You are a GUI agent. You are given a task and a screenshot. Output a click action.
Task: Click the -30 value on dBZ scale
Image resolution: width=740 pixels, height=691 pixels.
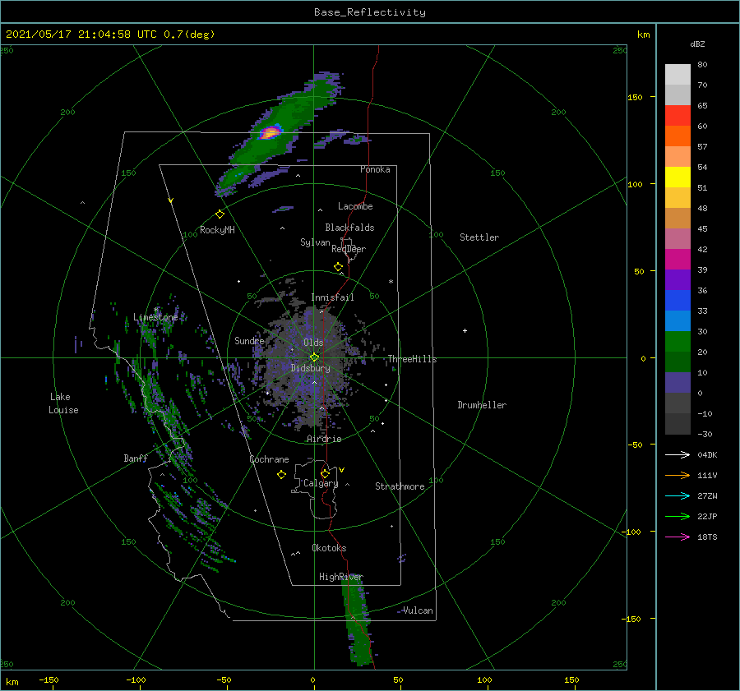point(705,434)
